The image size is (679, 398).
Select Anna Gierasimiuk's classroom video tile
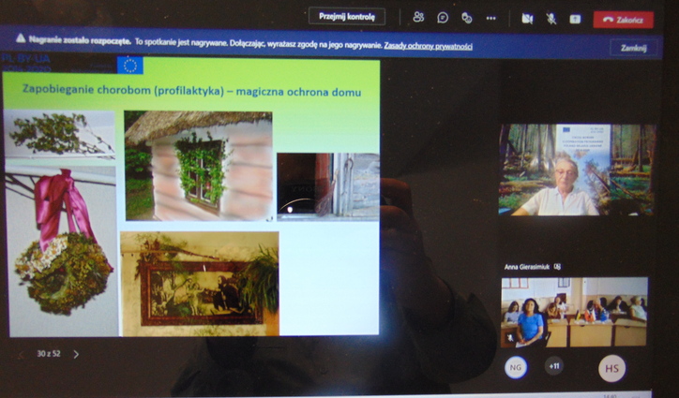[x=573, y=312]
